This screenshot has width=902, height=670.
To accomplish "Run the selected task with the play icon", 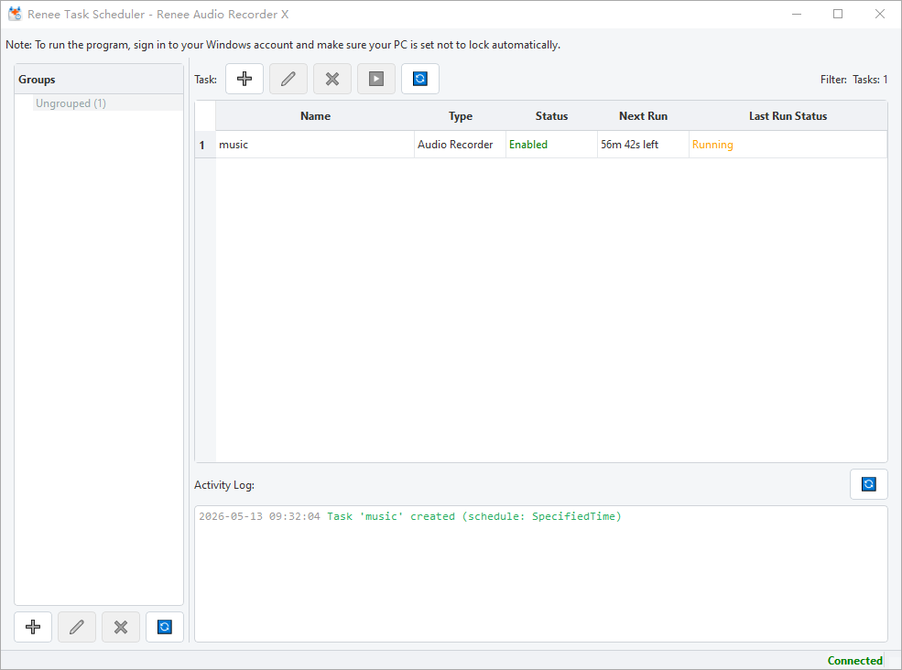I will coord(376,79).
